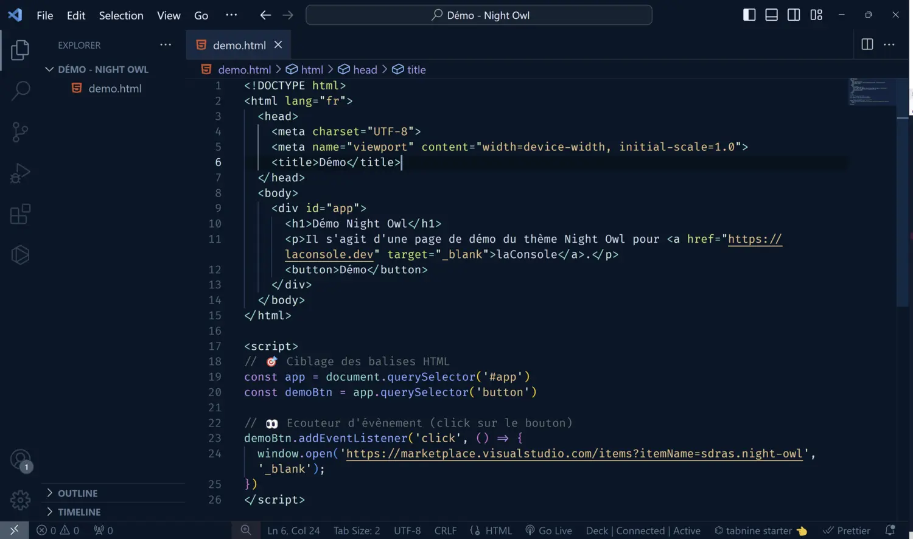Image resolution: width=913 pixels, height=539 pixels.
Task: Toggle the primary side bar
Action: coord(749,15)
